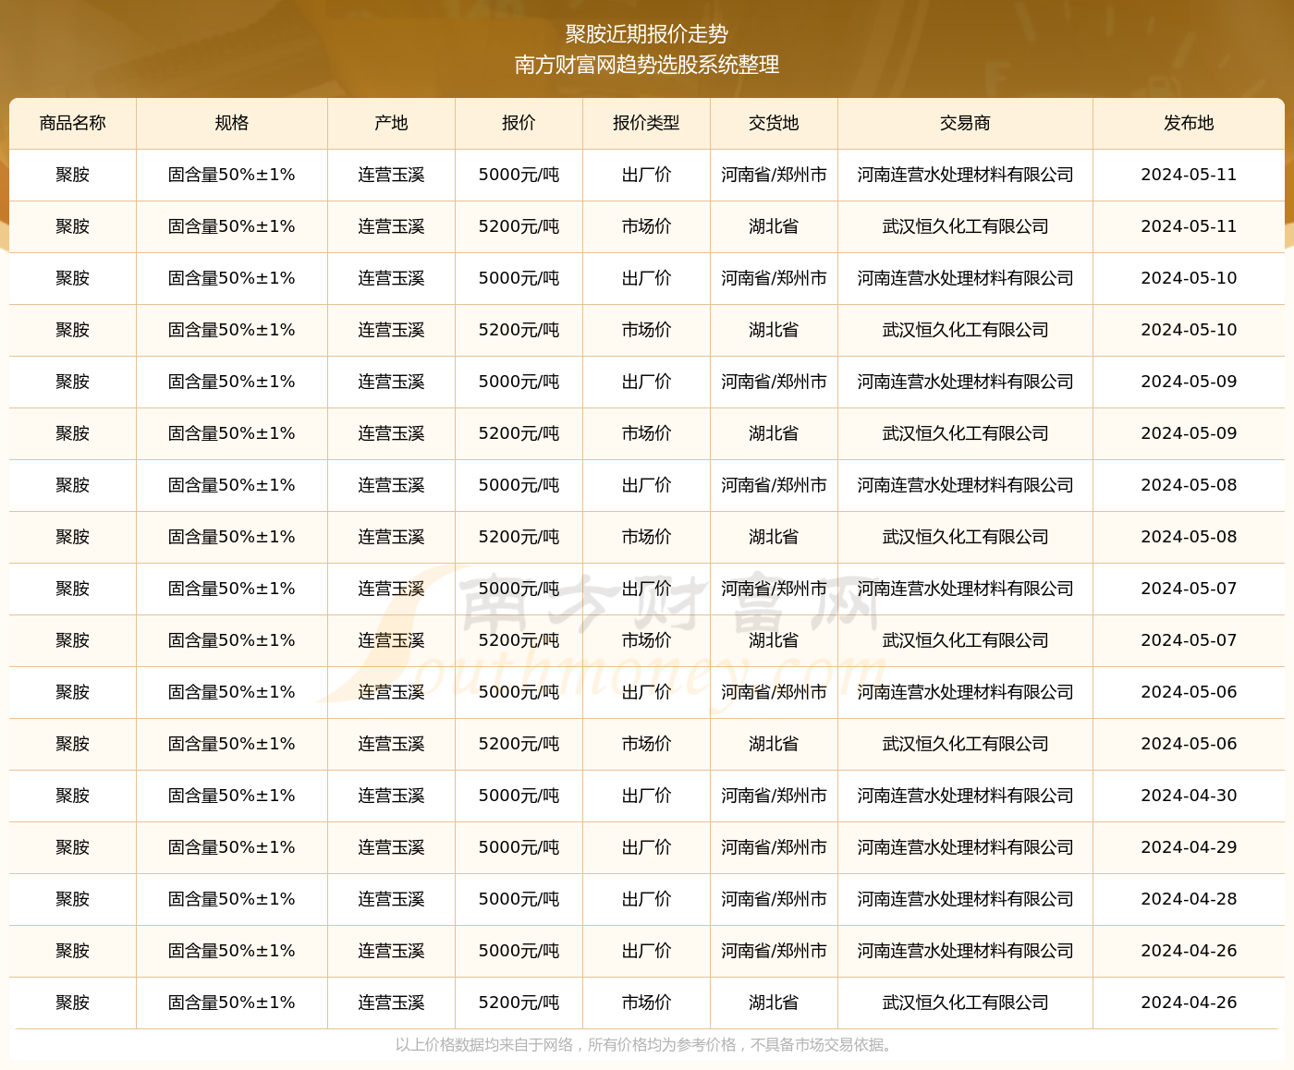Select 5000元/吨 price in 2024-05-11 row
Viewport: 1294px width, 1070px height.
[519, 175]
